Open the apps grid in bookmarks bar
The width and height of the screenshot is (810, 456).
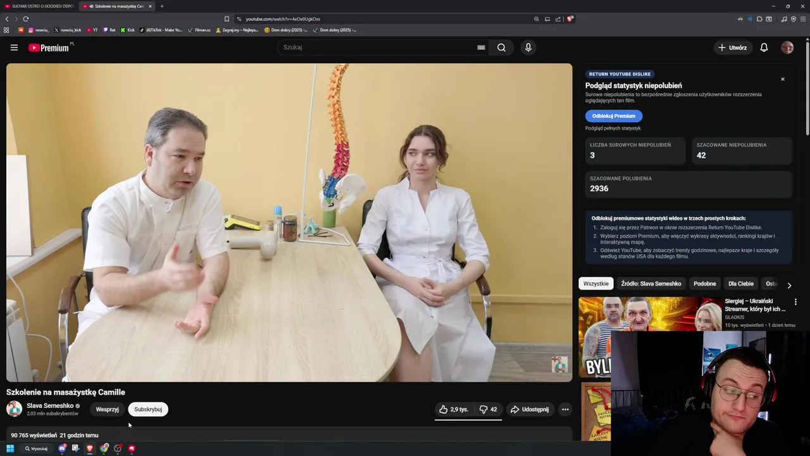6,30
